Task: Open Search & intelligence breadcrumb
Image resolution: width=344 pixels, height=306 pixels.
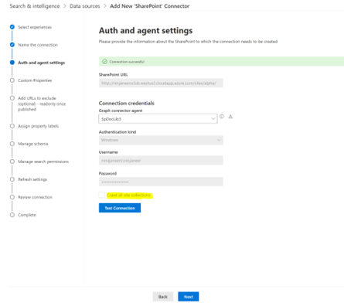Action: tap(35, 6)
